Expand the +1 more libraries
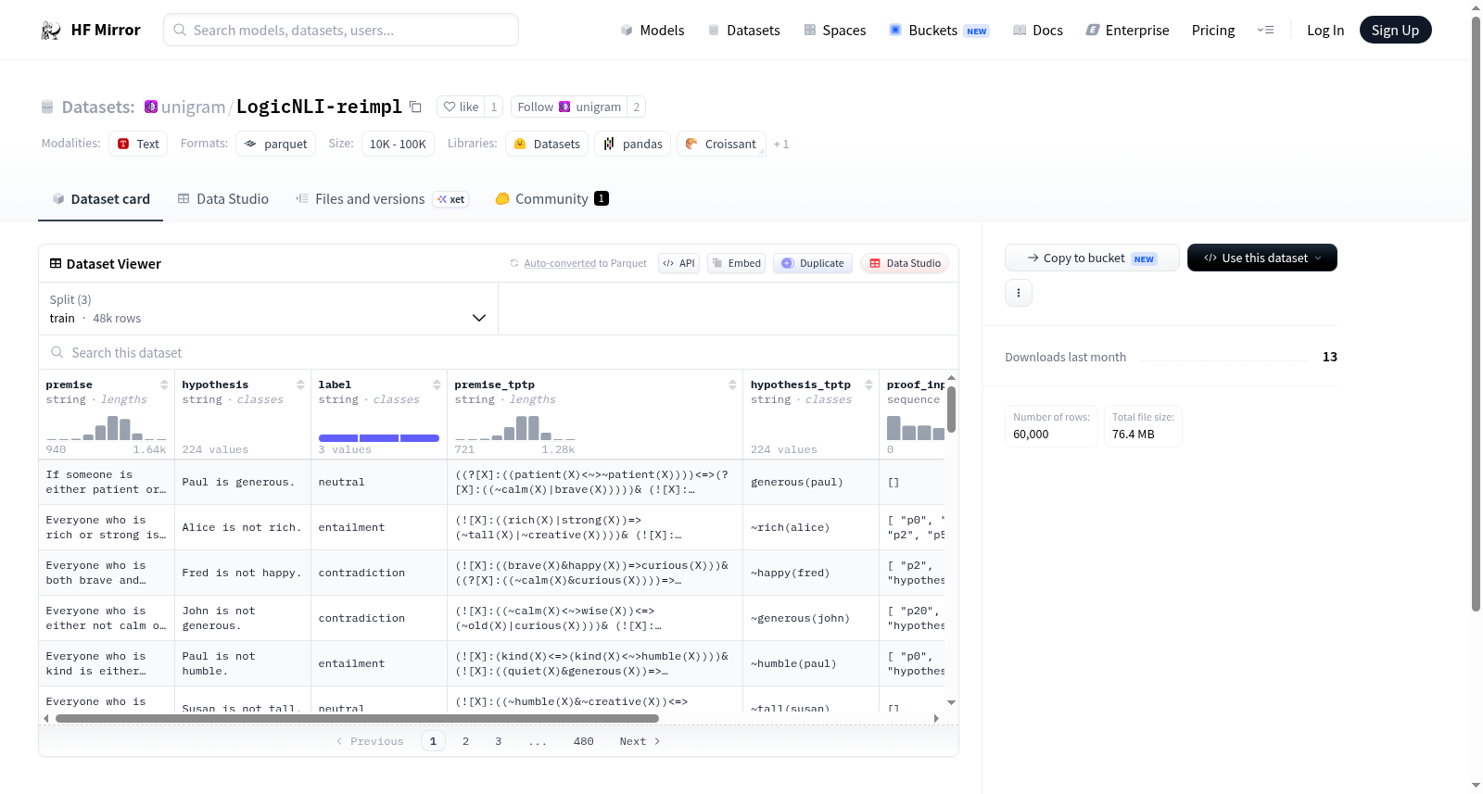The height and width of the screenshot is (794, 1483). pyautogui.click(x=781, y=144)
